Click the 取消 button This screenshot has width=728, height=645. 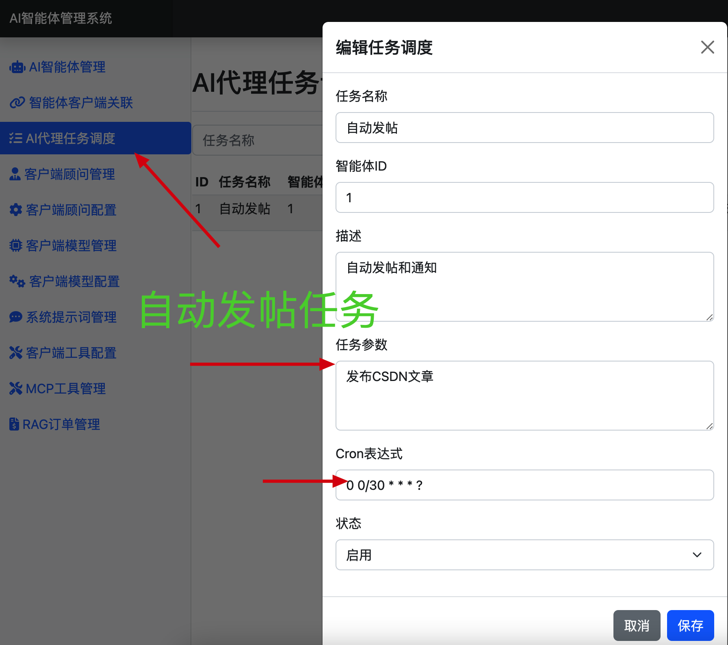pos(637,626)
